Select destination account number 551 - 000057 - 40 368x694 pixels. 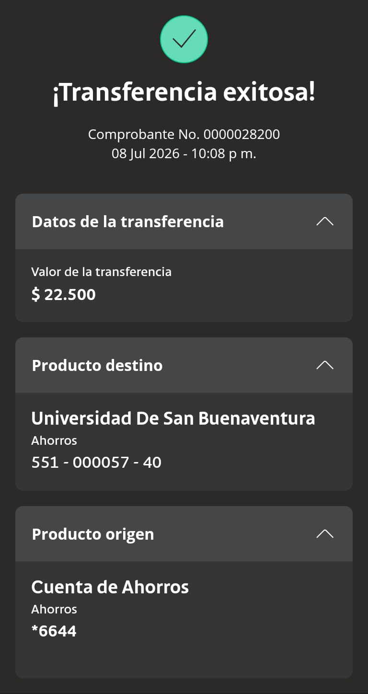coord(96,463)
